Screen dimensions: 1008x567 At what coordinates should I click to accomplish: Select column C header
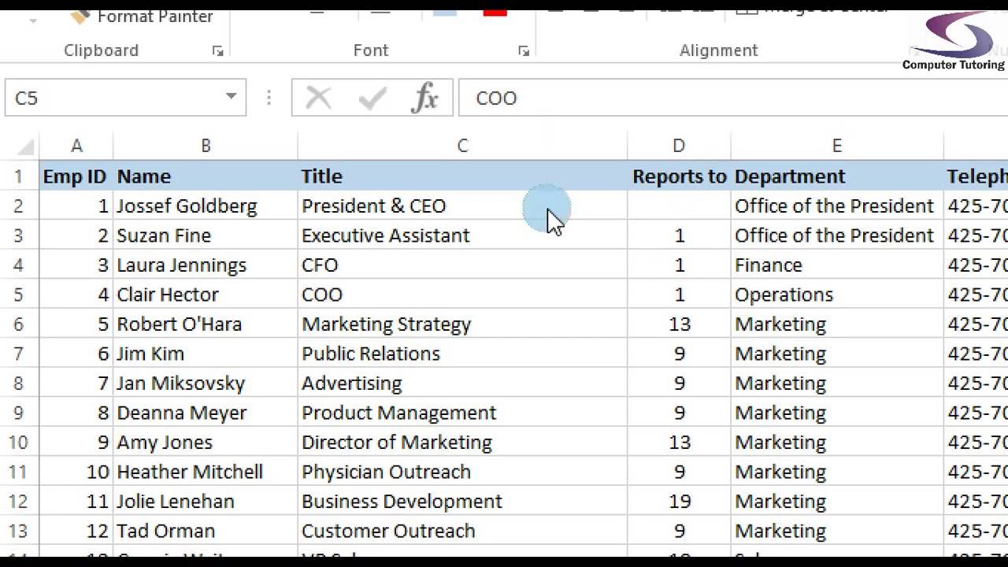[462, 146]
